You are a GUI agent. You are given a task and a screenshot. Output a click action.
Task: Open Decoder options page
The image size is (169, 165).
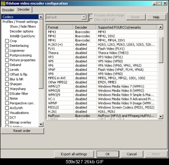pos(21,31)
